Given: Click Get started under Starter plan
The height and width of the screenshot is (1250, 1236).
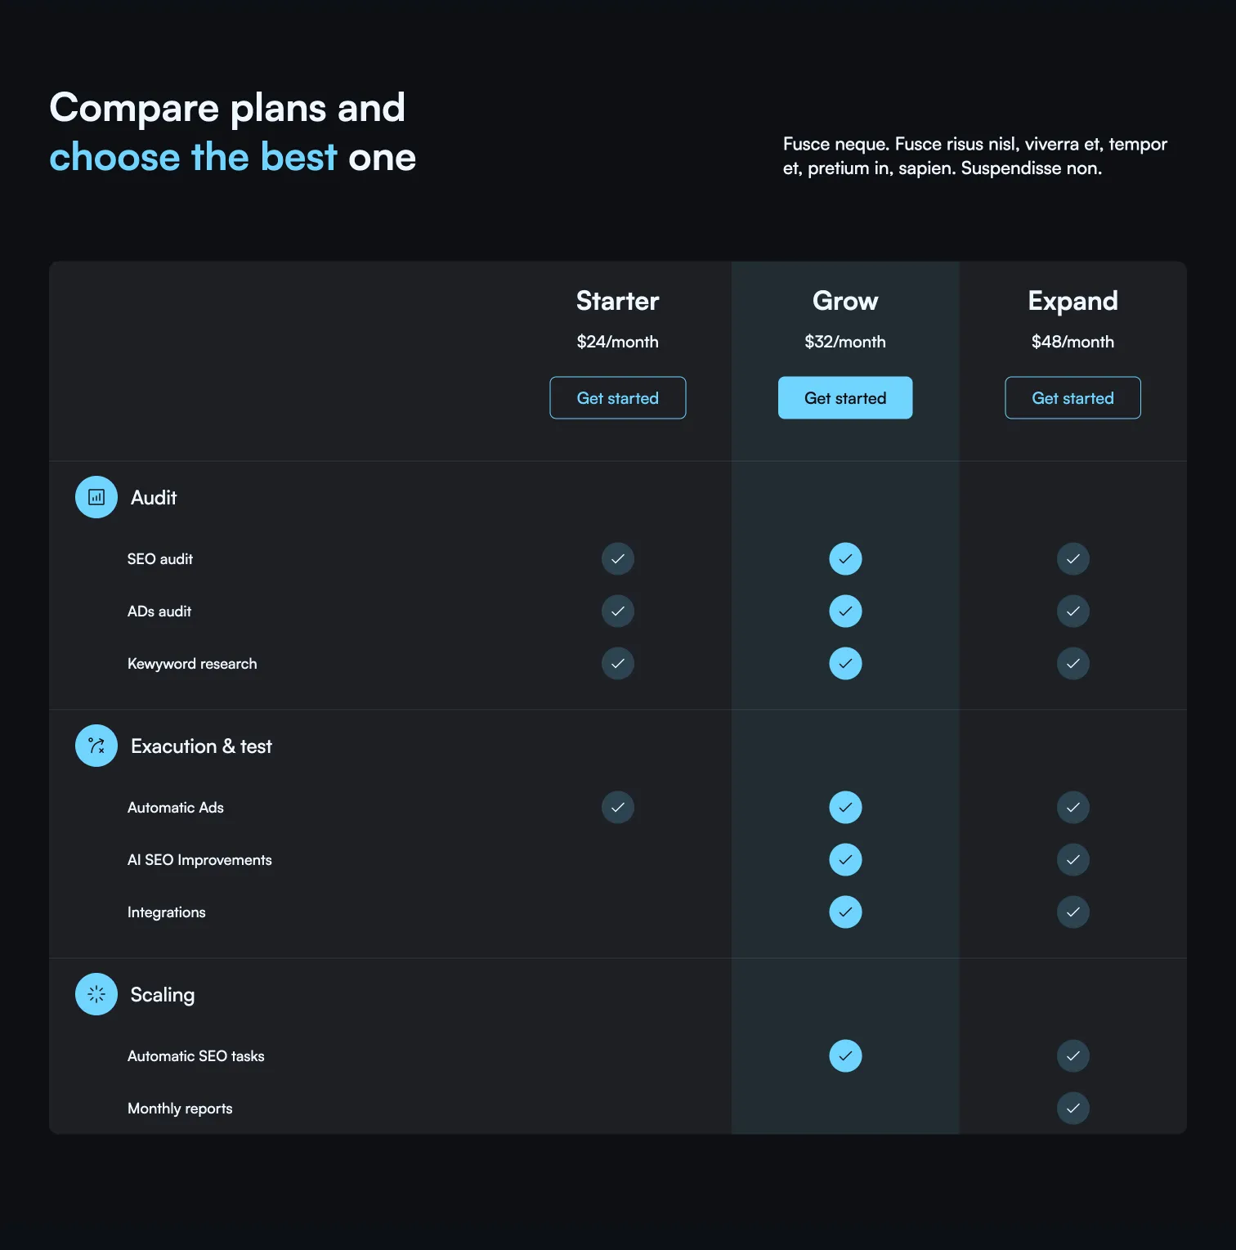Looking at the screenshot, I should [x=618, y=398].
